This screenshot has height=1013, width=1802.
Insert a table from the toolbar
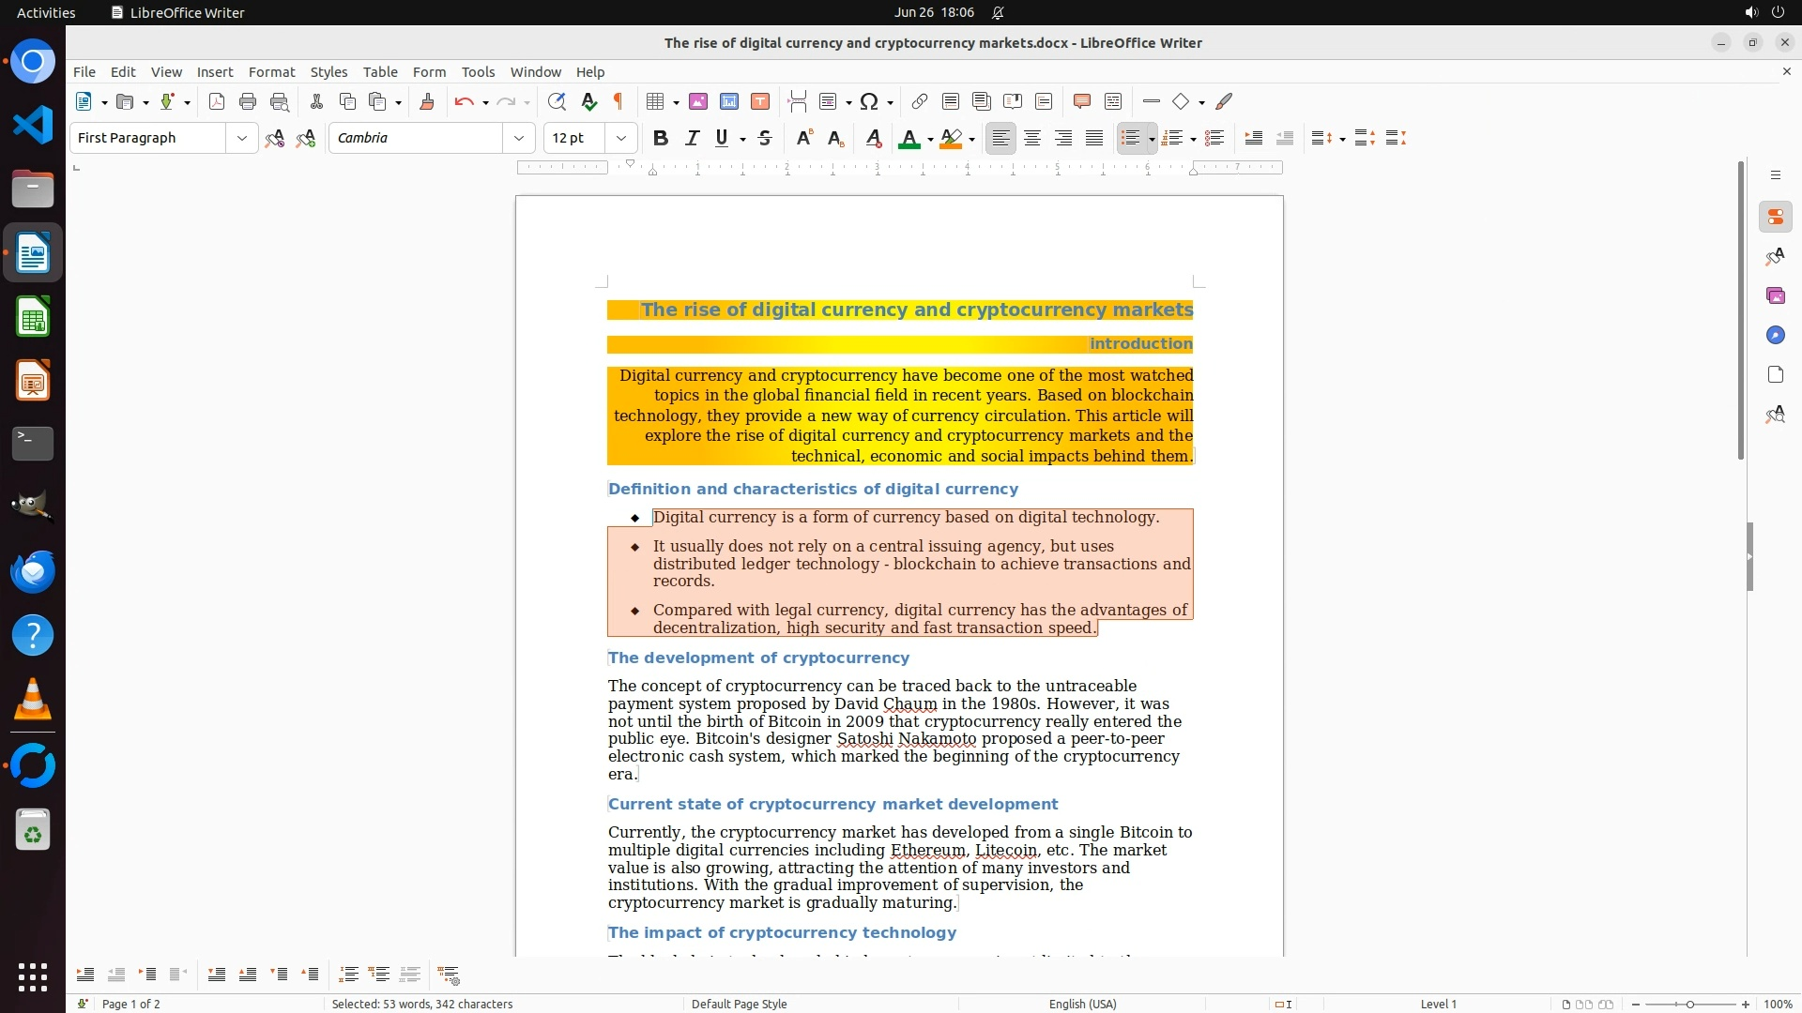tap(656, 101)
